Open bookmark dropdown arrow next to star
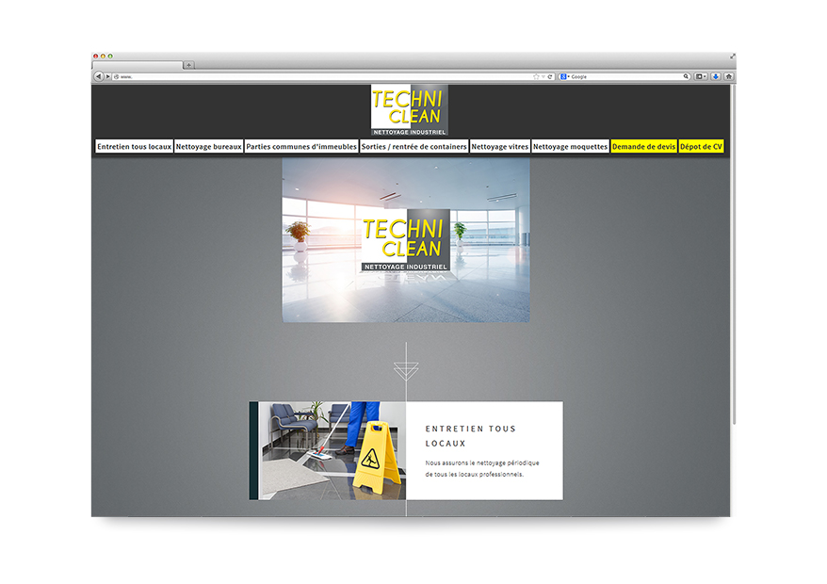827x584 pixels. point(543,77)
